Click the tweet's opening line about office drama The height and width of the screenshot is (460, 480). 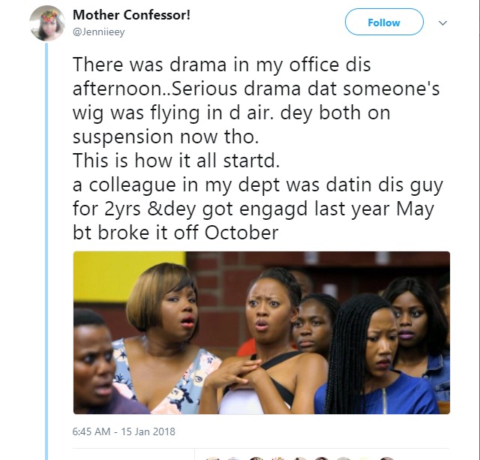click(222, 64)
